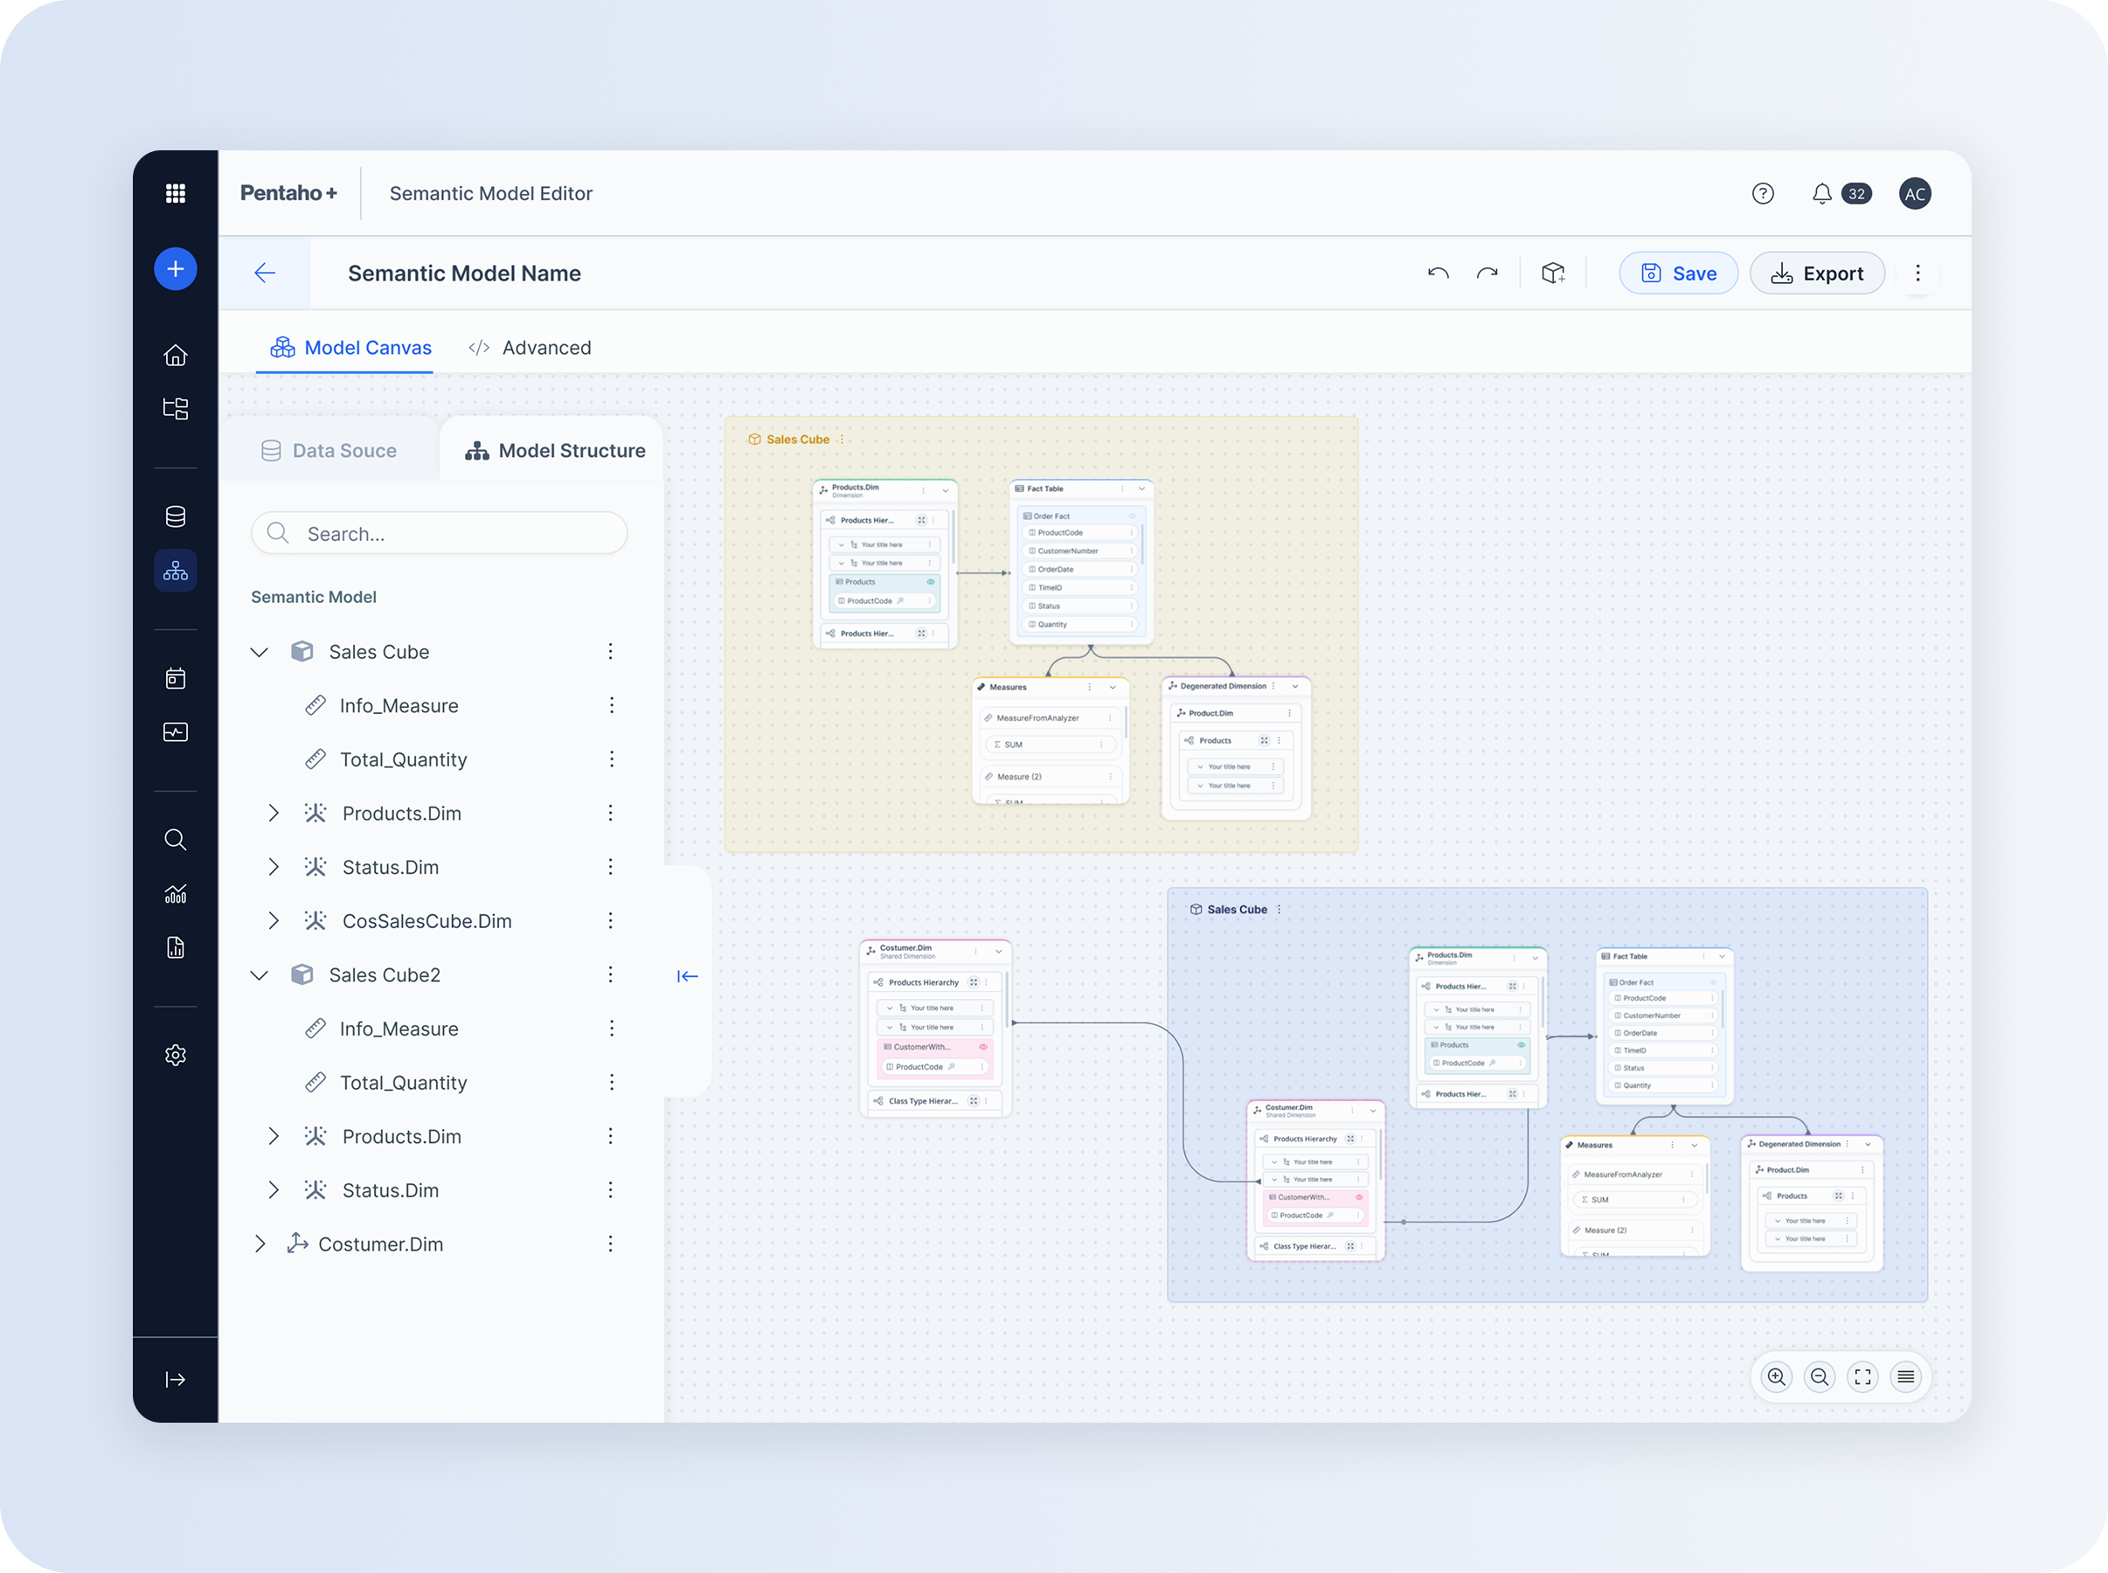This screenshot has height=1573, width=2108.
Task: Switch to the Advanced tab
Action: point(530,348)
